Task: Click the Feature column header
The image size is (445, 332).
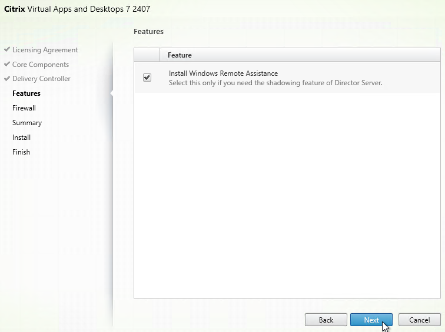Action: [180, 55]
